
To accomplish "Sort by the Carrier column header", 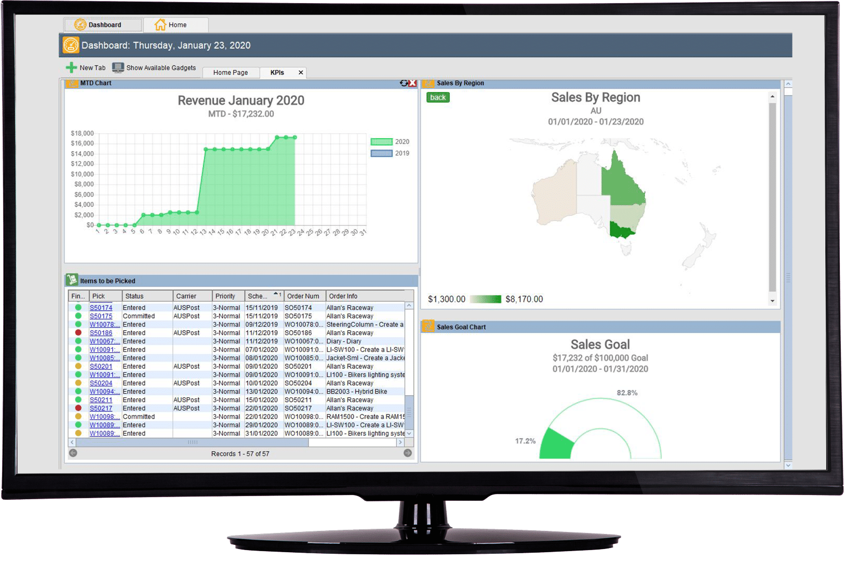I will tap(193, 296).
